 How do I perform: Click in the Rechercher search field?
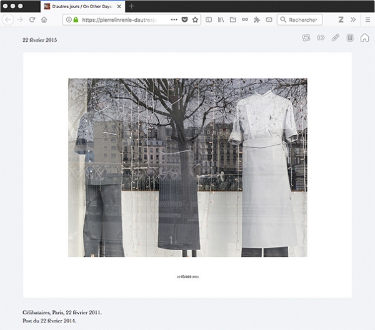point(302,20)
